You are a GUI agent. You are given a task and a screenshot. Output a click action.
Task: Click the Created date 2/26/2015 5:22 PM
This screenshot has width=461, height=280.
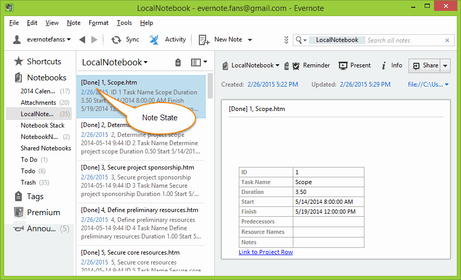point(273,85)
